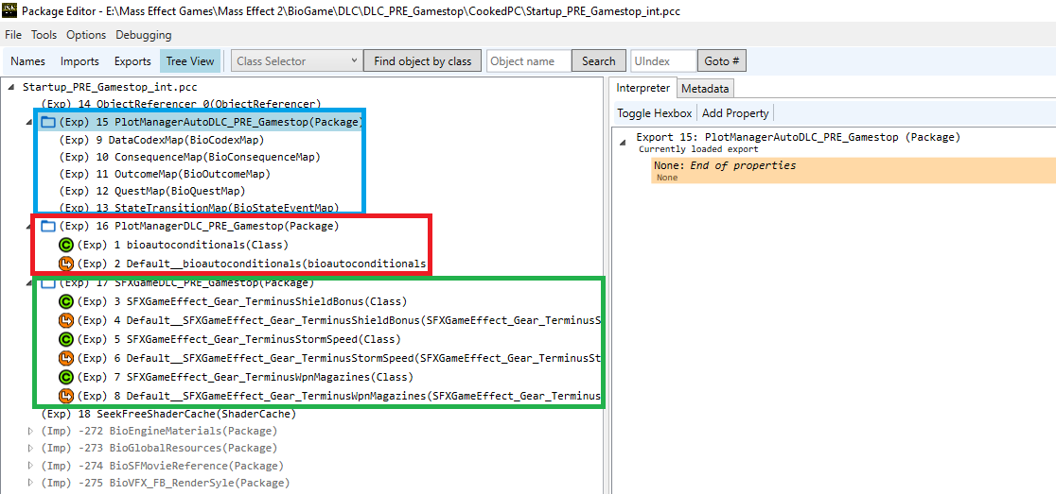Image resolution: width=1056 pixels, height=494 pixels.
Task: Click orange default icon of Default__bioautoconditionals
Action: pos(66,264)
